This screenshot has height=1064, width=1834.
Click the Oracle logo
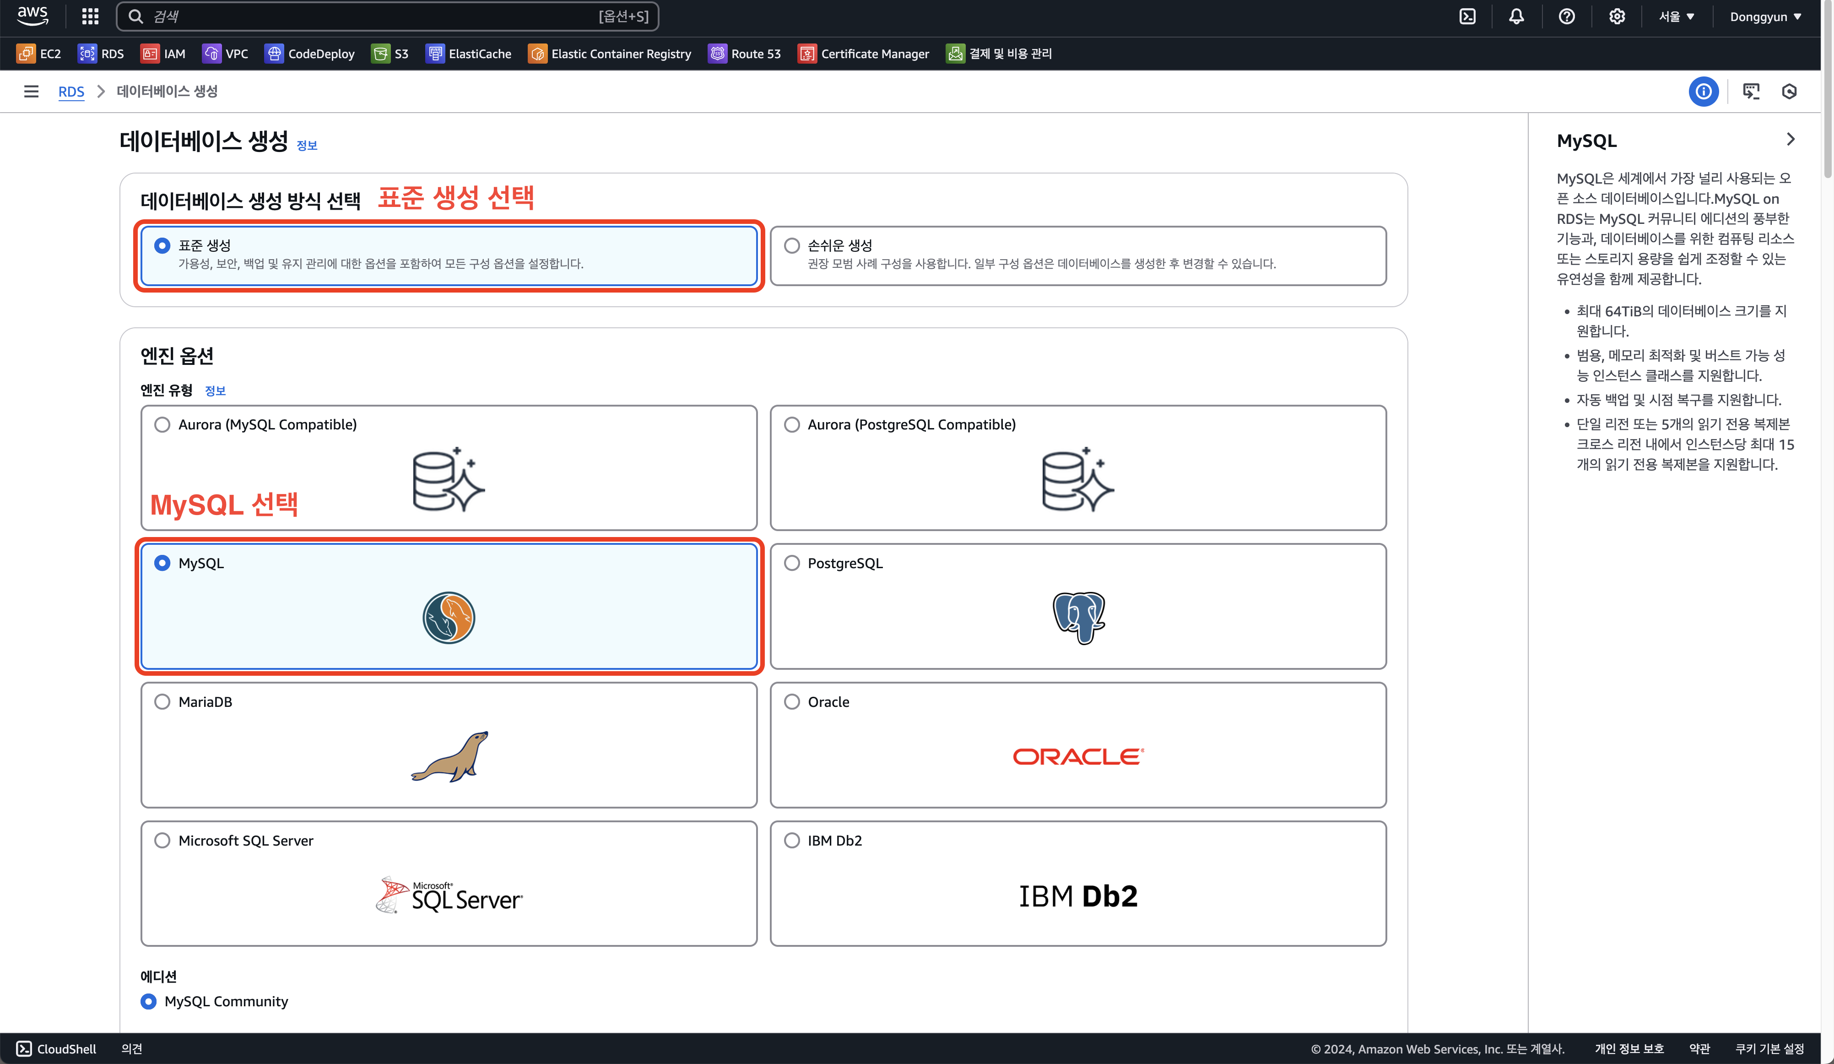1078,757
